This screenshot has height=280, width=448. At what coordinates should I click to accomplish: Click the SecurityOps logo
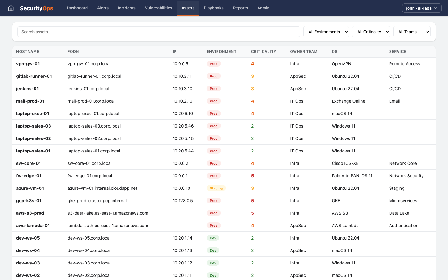36,8
